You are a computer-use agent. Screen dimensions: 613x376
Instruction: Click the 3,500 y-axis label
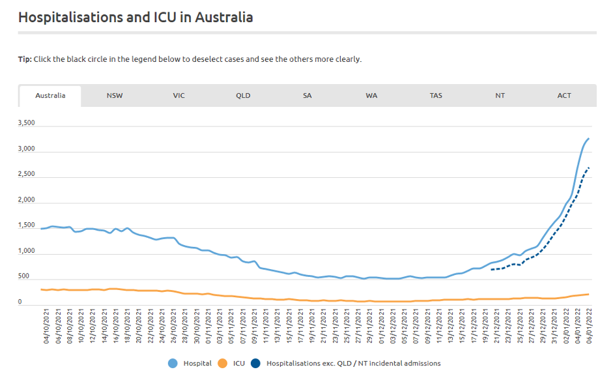click(x=27, y=123)
